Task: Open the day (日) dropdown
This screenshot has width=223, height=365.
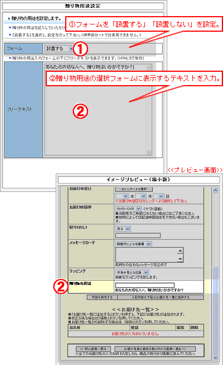Action: 158,196
